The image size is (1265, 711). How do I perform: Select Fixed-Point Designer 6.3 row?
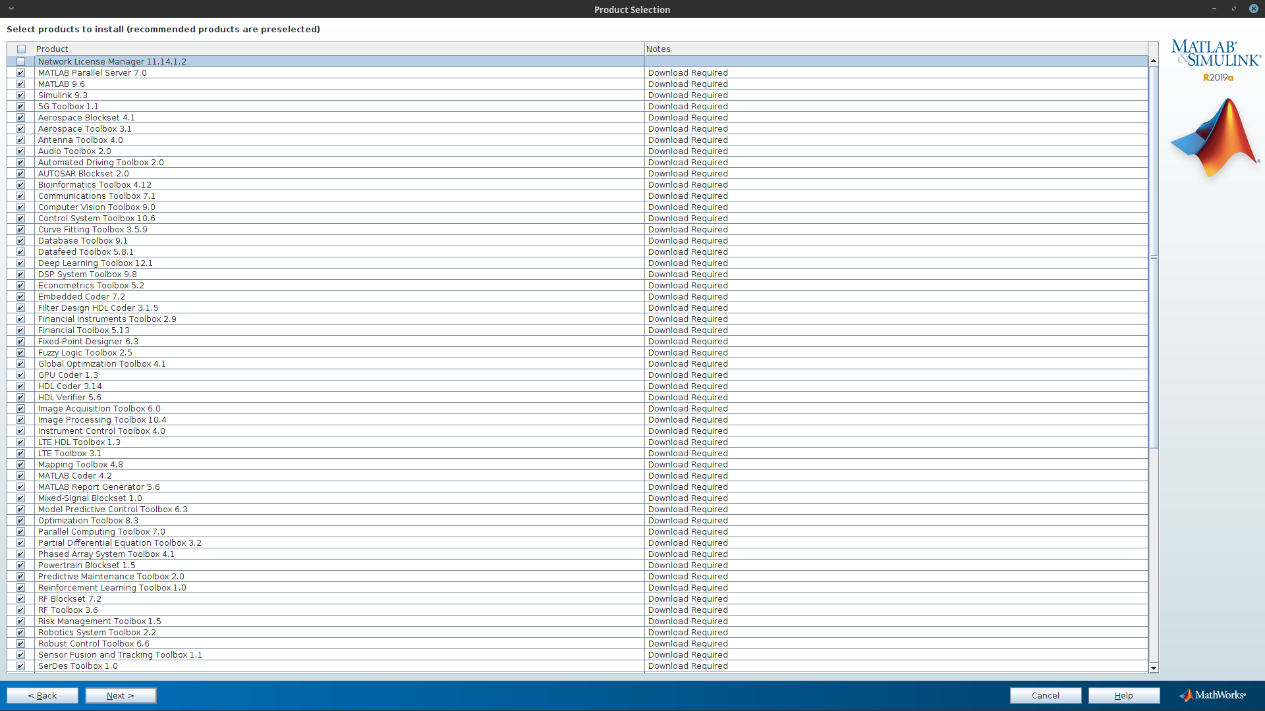tap(577, 342)
